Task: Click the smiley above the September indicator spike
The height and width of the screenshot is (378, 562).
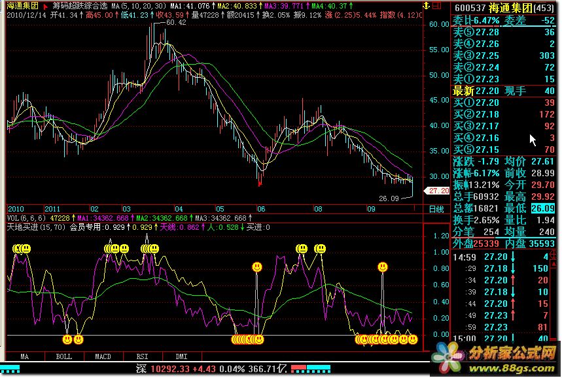Action: tap(383, 267)
